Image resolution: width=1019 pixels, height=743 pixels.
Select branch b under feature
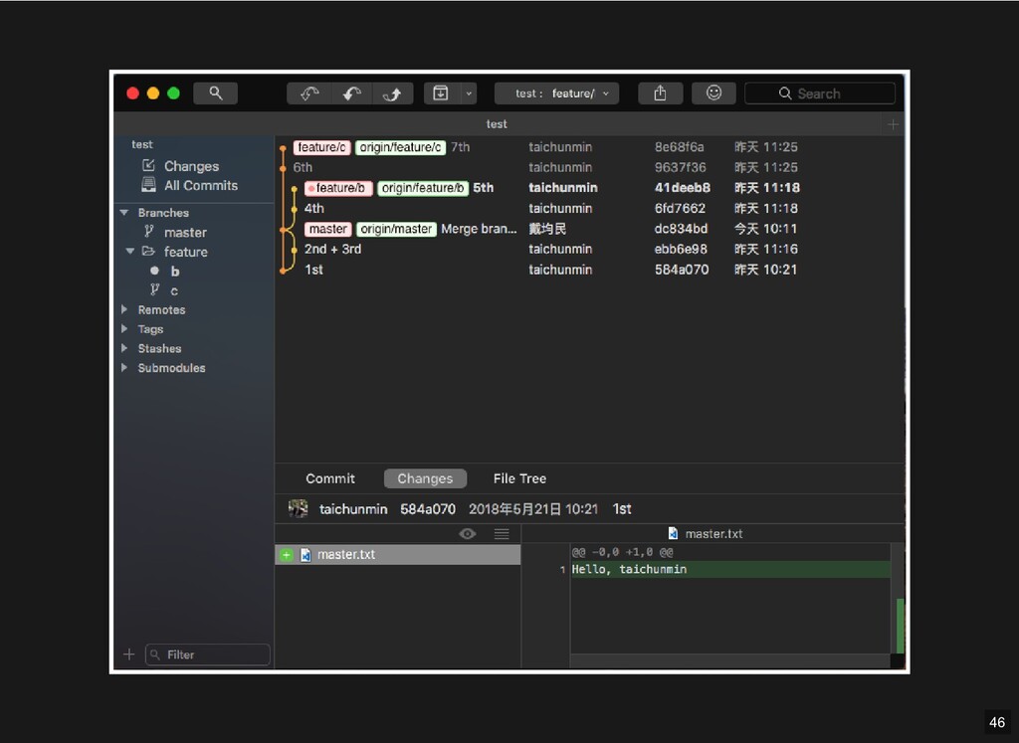click(174, 272)
